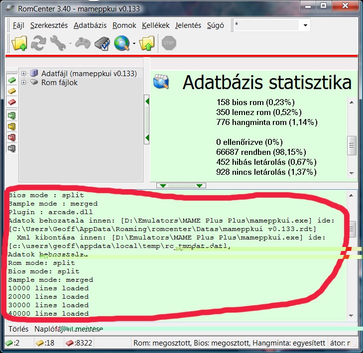This screenshot has height=353, width=363.
Task: Click the red chip count 8322 in status bar
Action: click(79, 343)
